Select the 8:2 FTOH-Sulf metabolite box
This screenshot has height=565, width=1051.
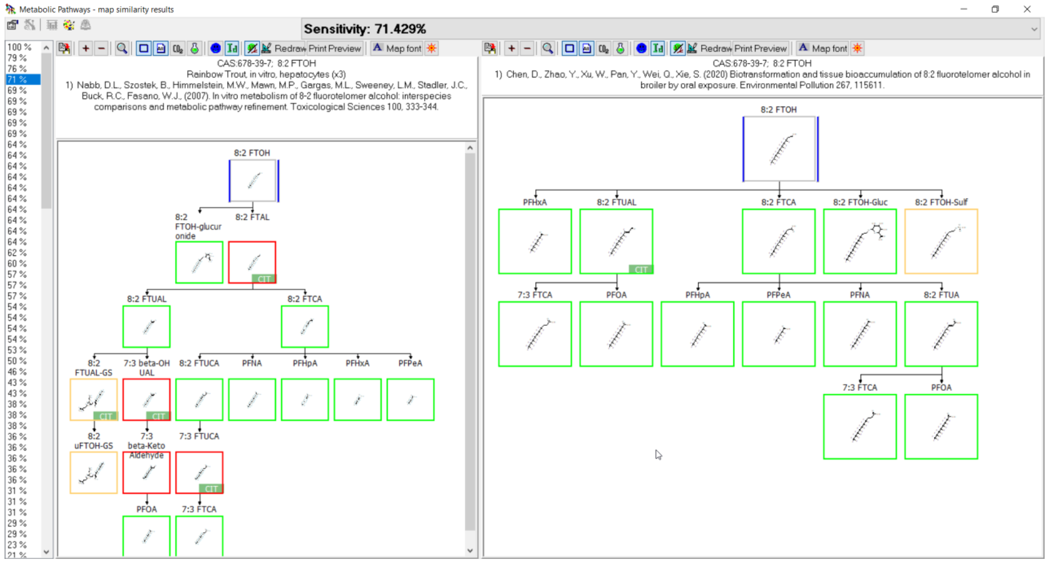point(941,241)
